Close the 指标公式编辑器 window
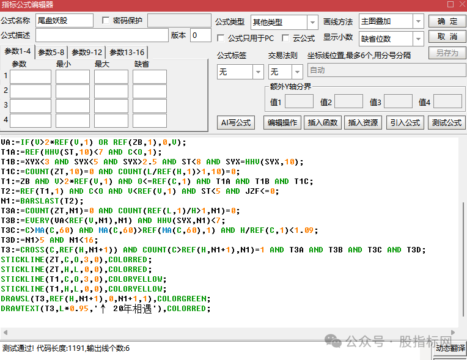Viewport: 467px width, 360px height. coord(462,4)
